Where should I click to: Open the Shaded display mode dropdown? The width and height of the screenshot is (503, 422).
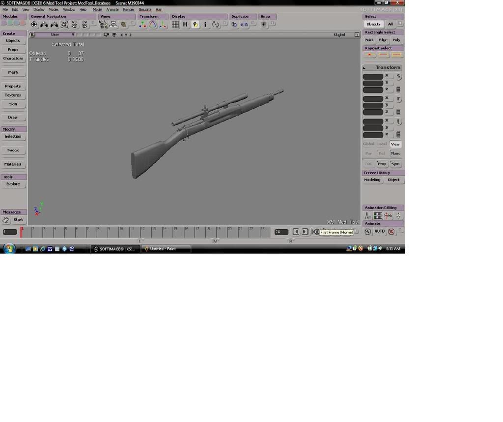pos(339,35)
